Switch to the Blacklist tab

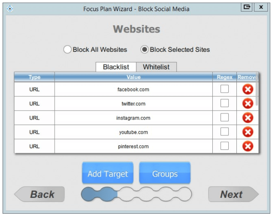point(116,67)
